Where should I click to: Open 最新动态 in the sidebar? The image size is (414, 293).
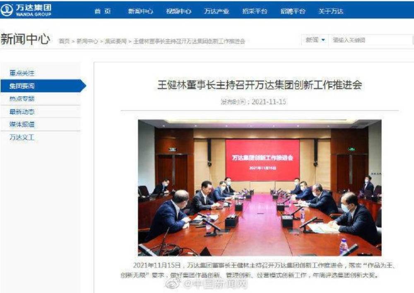coord(22,112)
